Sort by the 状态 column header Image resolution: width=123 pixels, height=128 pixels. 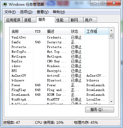pyautogui.click(x=77, y=31)
